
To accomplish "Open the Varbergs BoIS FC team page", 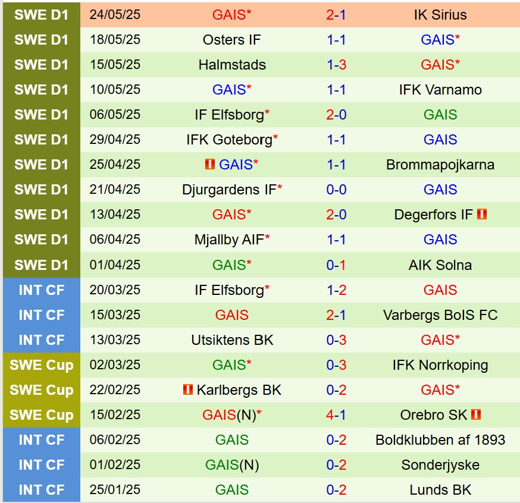I will (x=440, y=315).
